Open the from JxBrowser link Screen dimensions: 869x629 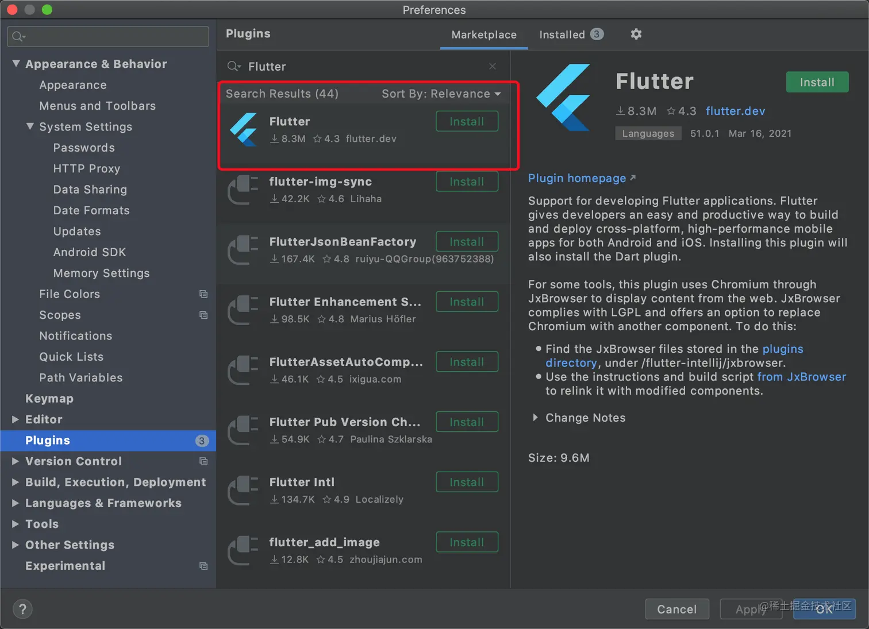coord(802,377)
